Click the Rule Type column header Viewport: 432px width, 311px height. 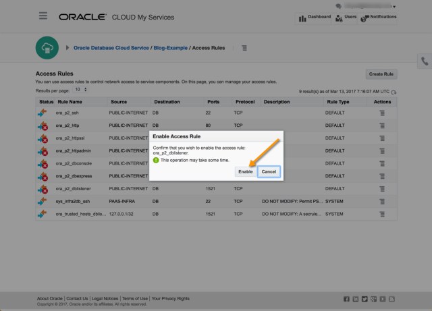[337, 102]
